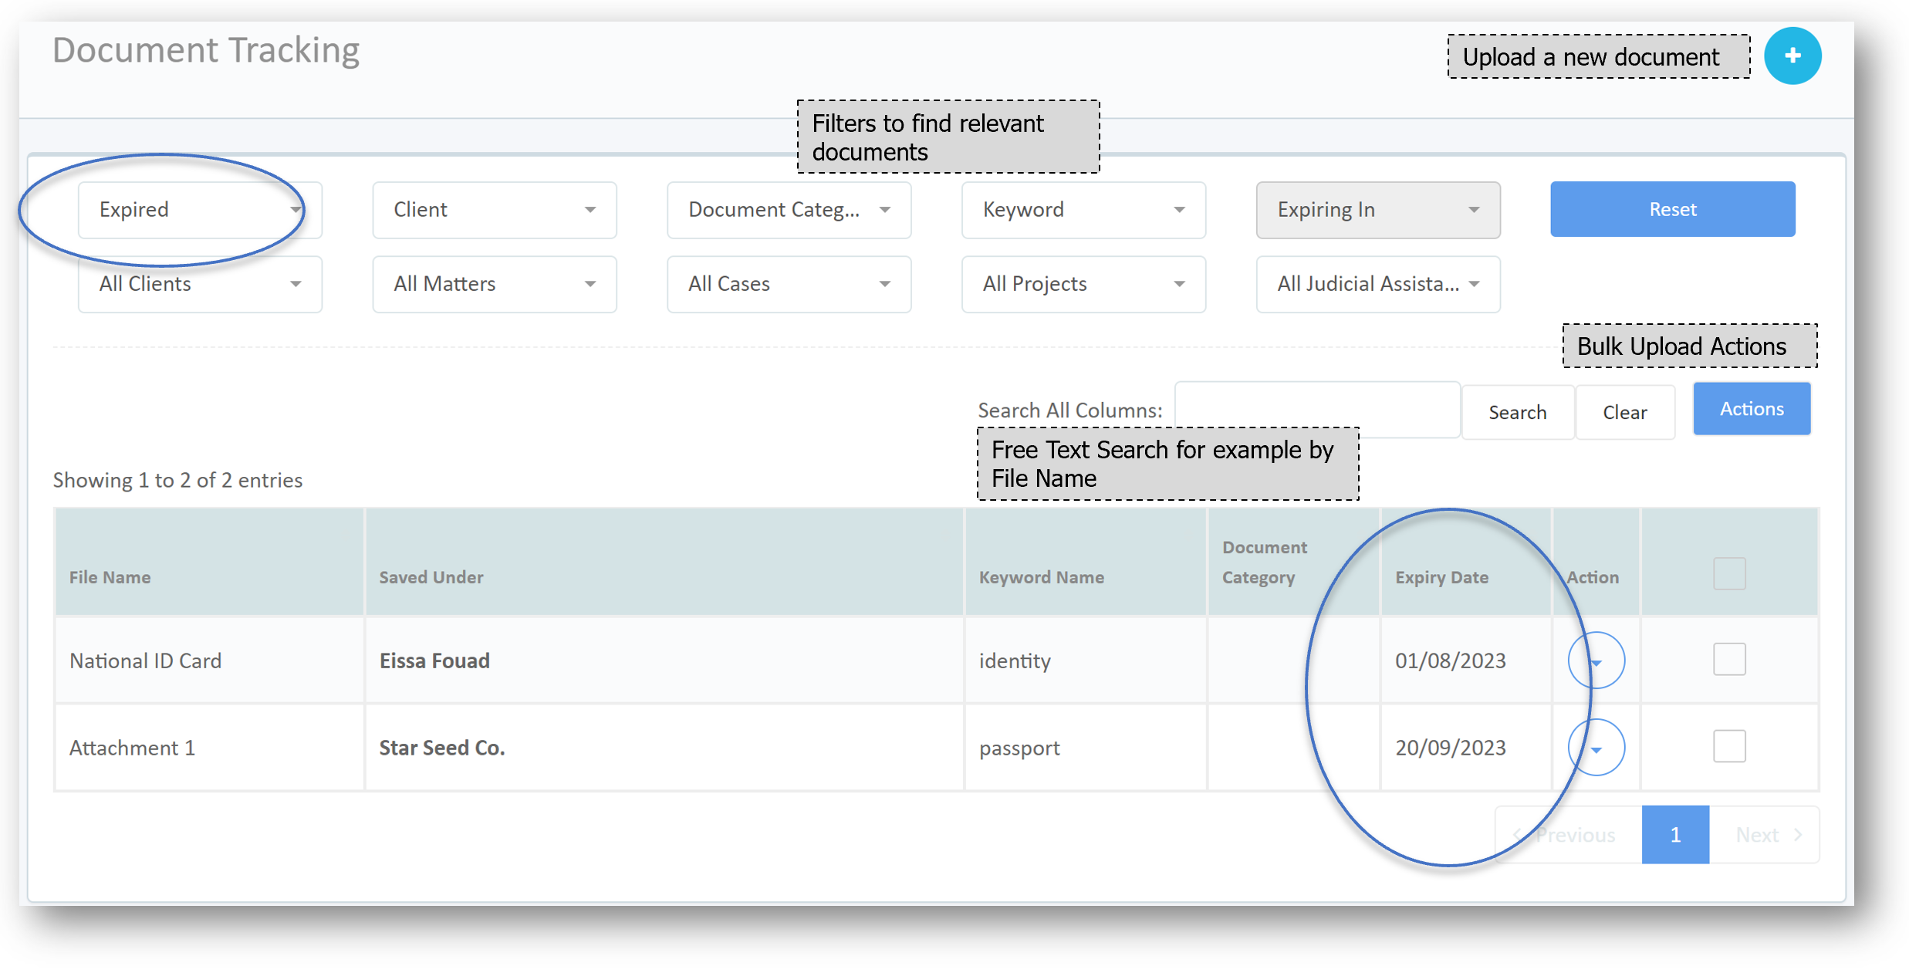Open the Expired status dropdown
Screen dimensions: 1909x973
pos(199,210)
